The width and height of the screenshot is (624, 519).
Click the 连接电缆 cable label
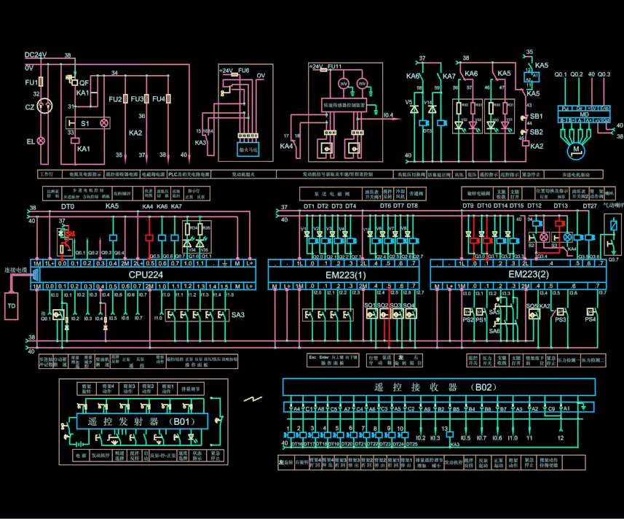(16, 270)
